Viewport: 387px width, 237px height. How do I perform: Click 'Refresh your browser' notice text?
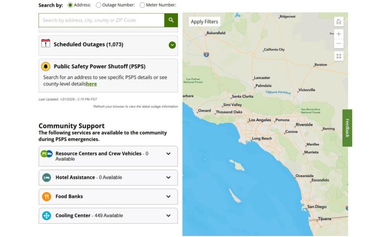(136, 106)
